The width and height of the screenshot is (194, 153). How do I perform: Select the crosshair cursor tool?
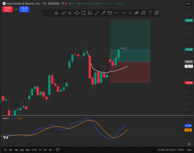(x=50, y=13)
